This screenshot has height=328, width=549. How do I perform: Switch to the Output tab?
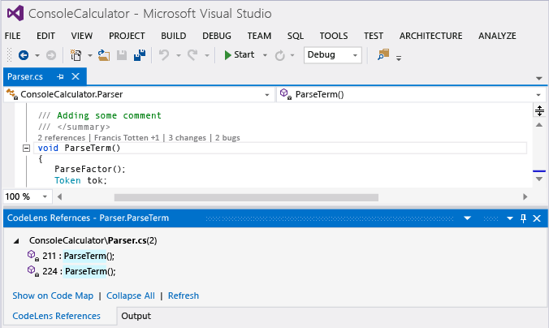coord(136,316)
